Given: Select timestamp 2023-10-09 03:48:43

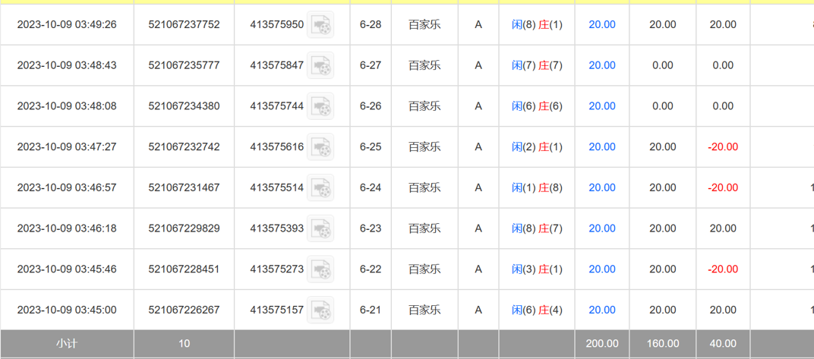Looking at the screenshot, I should coord(67,65).
